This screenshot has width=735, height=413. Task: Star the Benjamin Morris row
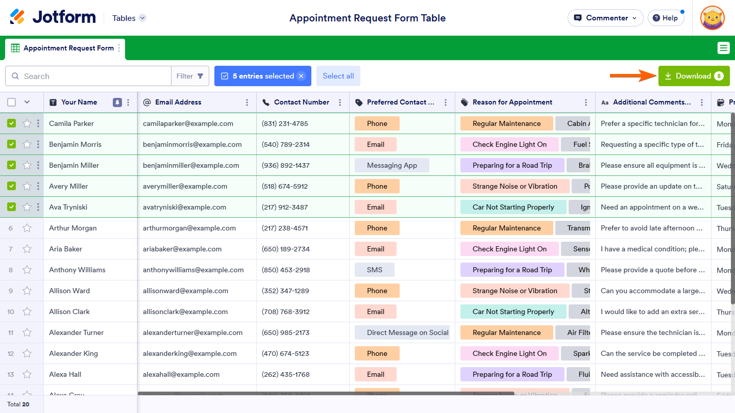[x=27, y=144]
